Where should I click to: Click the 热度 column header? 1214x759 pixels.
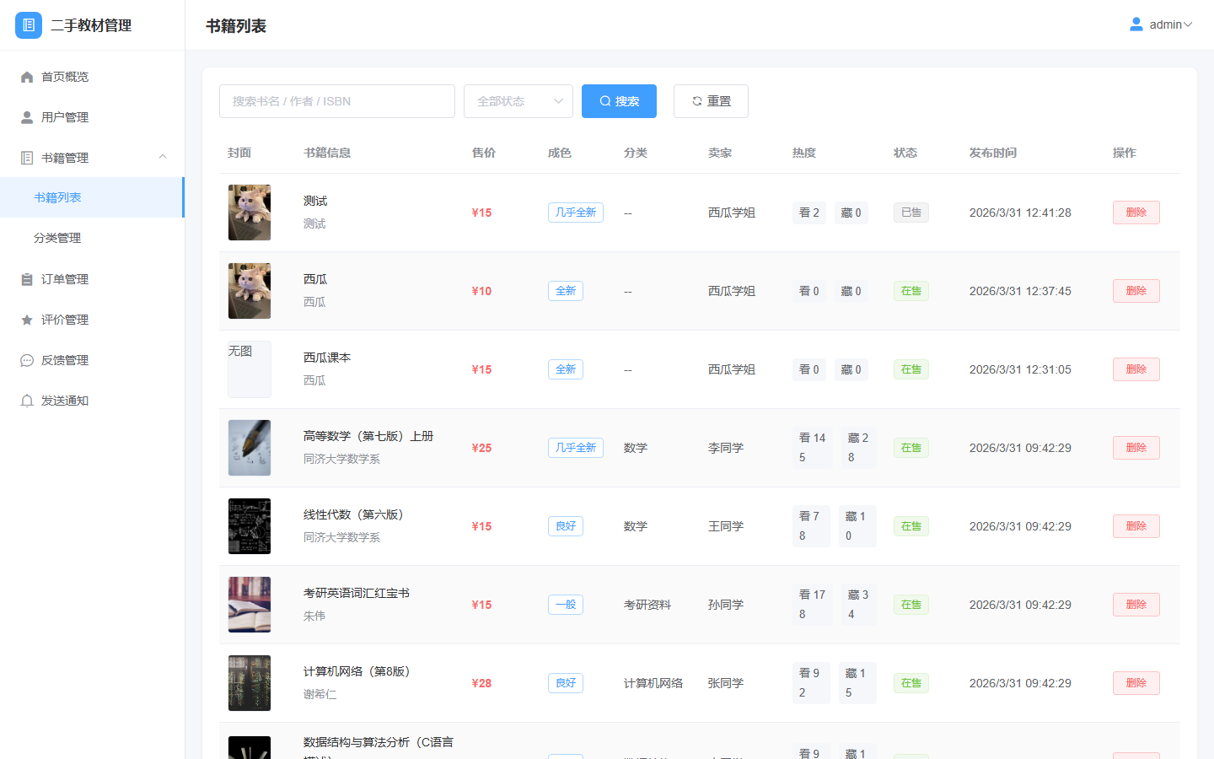click(804, 153)
